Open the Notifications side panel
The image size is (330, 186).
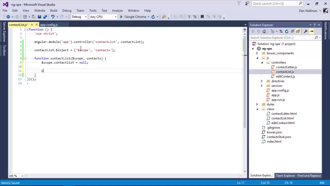pyautogui.click(x=326, y=30)
